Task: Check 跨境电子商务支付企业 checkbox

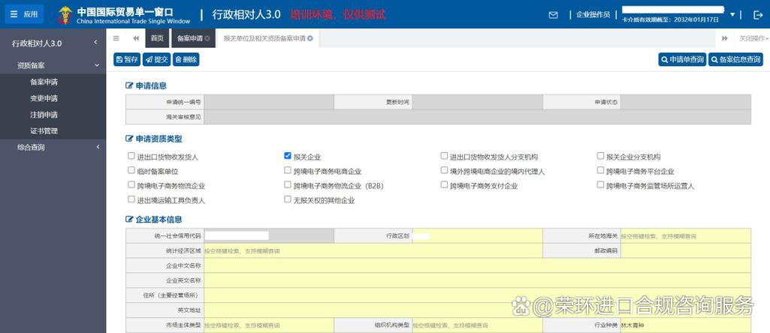Action: [x=444, y=185]
